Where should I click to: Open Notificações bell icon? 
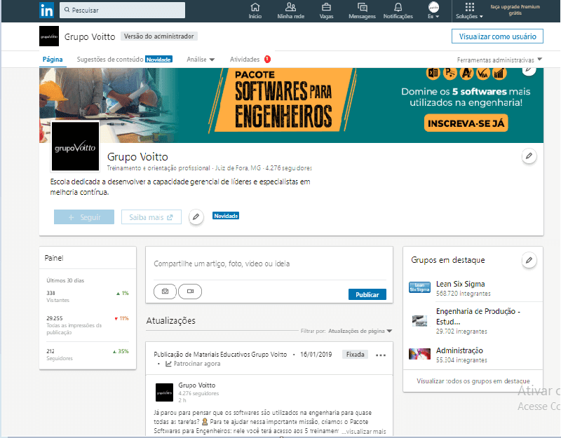(x=398, y=11)
